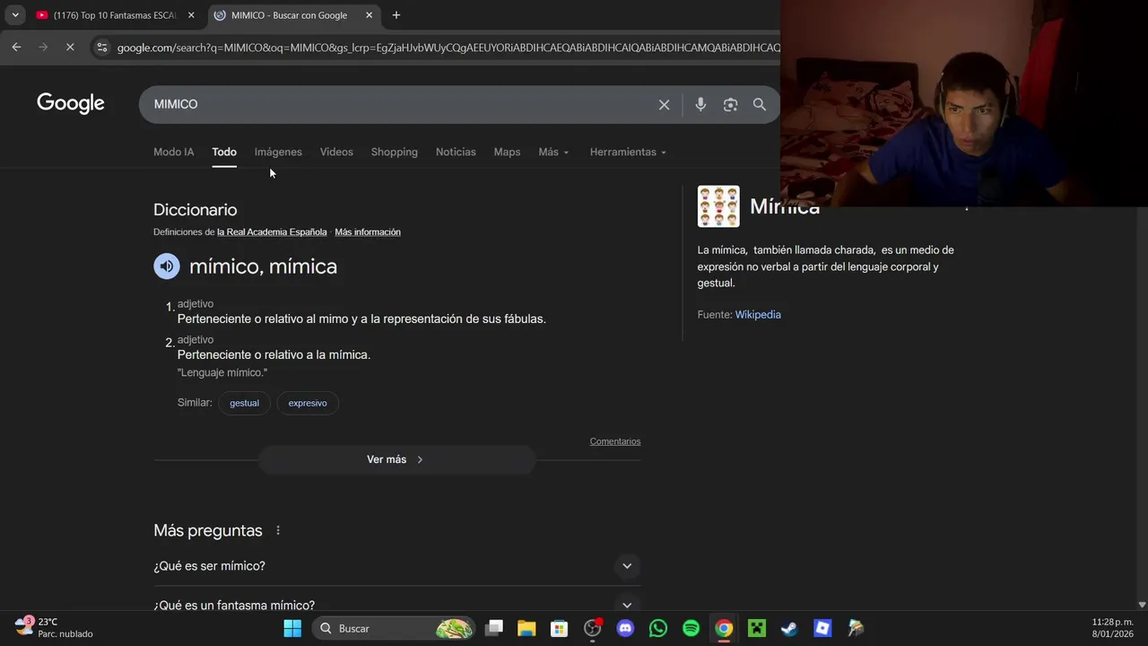
Task: Expand question ¿Qué es un fantasma mímico?
Action: click(396, 605)
